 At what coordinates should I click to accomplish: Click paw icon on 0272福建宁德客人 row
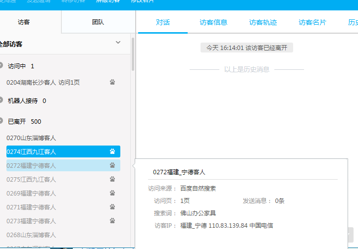tap(112, 165)
